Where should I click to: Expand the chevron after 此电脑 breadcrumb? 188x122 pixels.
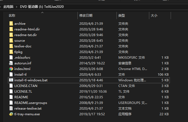[x=17, y=7]
